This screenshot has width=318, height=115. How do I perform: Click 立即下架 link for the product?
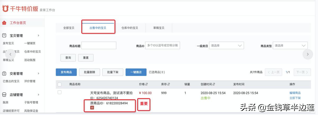click(x=295, y=98)
